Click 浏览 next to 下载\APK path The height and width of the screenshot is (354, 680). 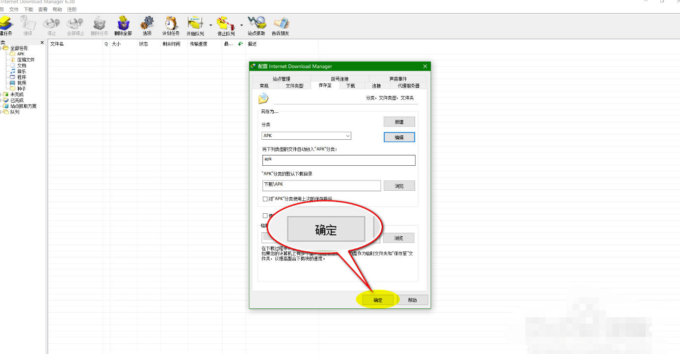pos(399,186)
